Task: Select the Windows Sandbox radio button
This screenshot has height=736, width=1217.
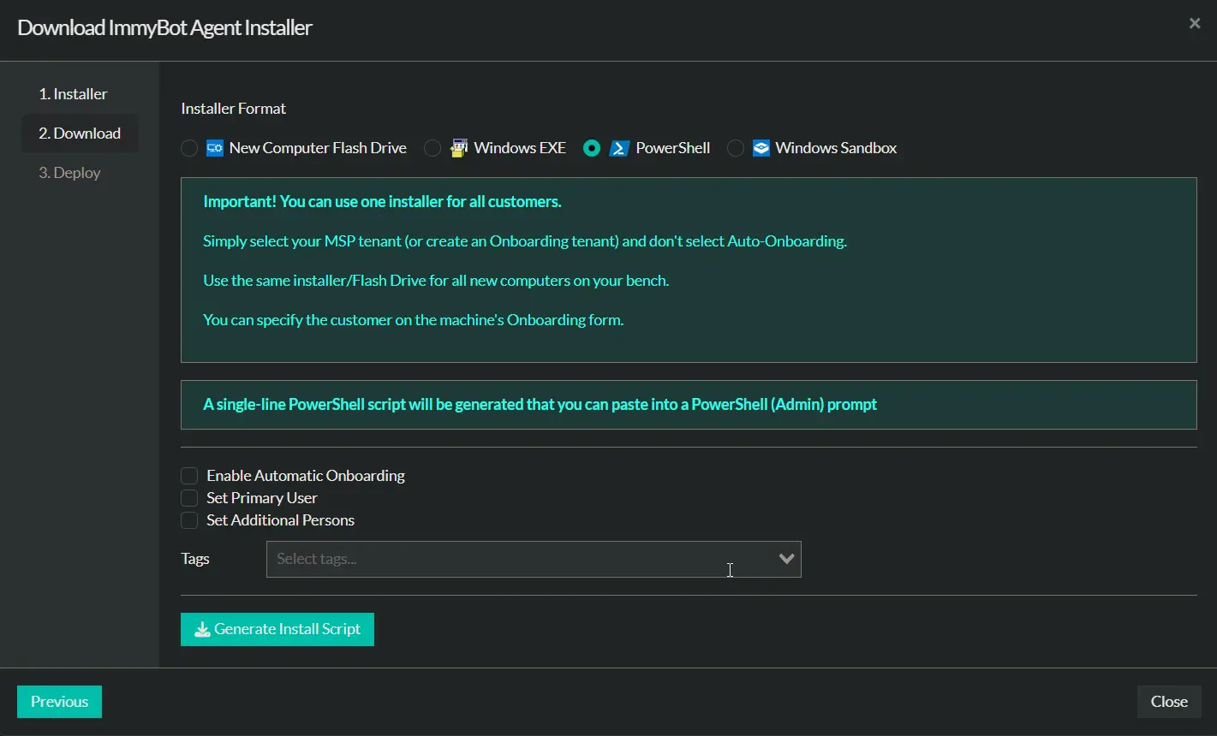Action: click(x=735, y=148)
